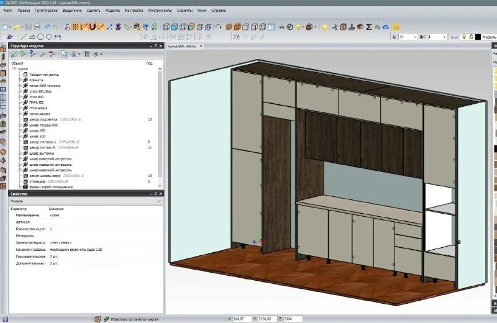Open the Модель dropdown in Свойства panel
The width and height of the screenshot is (497, 323).
86,201
